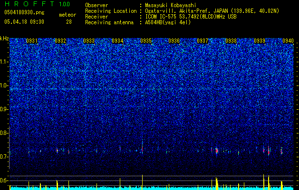This screenshot has height=190, width=299.
Task: Click the 0938 time marker
Action: (231, 41)
